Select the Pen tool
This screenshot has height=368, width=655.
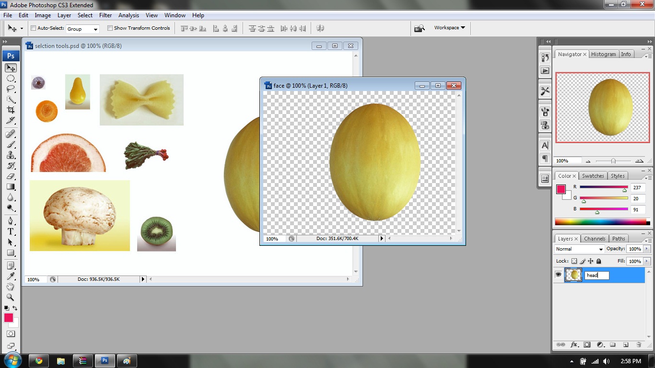[x=11, y=220]
